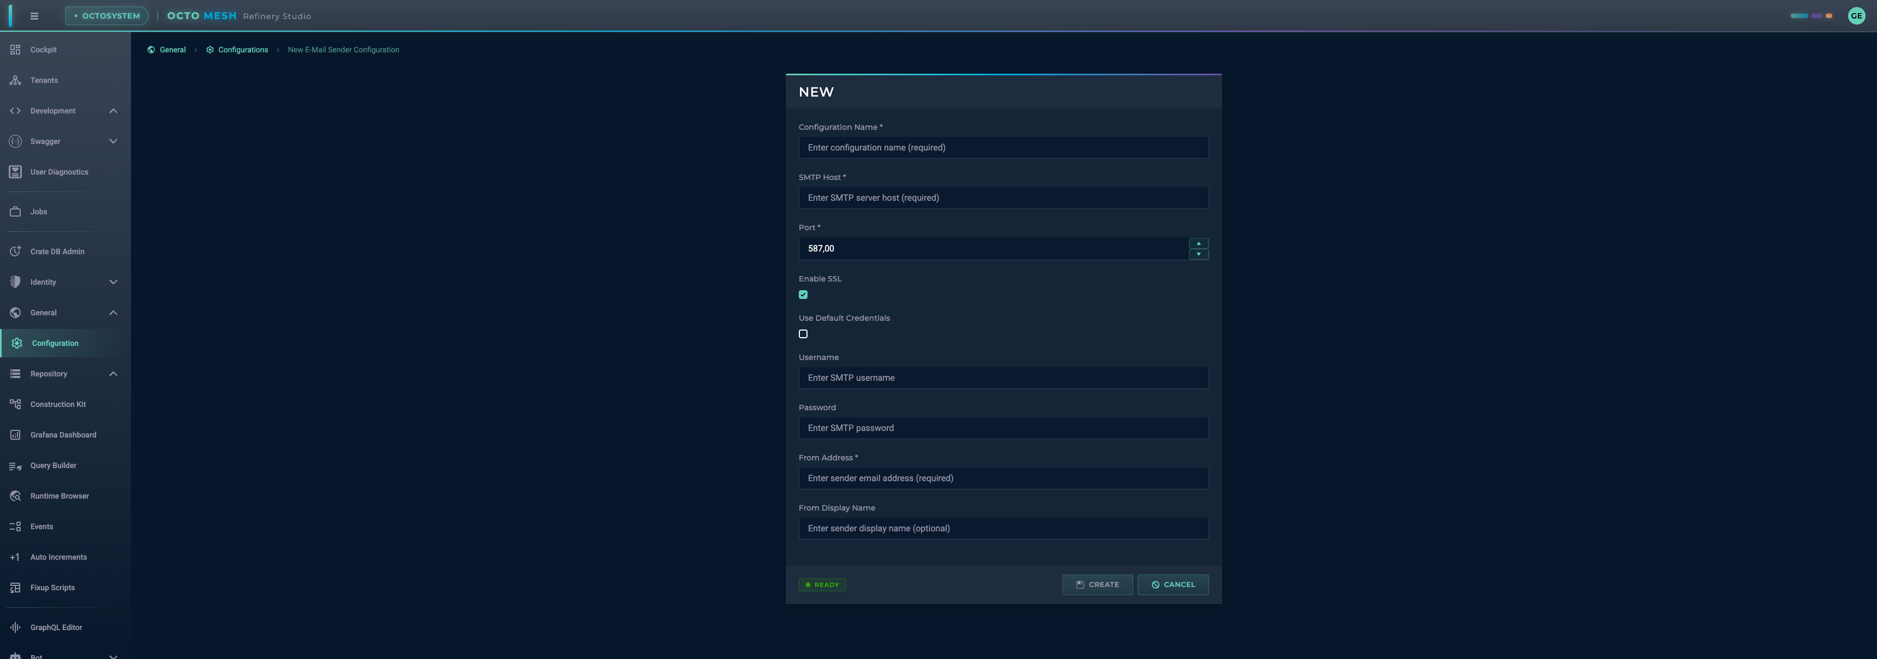The height and width of the screenshot is (659, 1877).
Task: Click the User Diagnostics icon
Action: coord(15,172)
